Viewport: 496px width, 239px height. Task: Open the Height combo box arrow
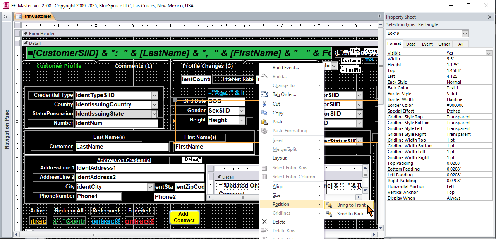coord(242,120)
